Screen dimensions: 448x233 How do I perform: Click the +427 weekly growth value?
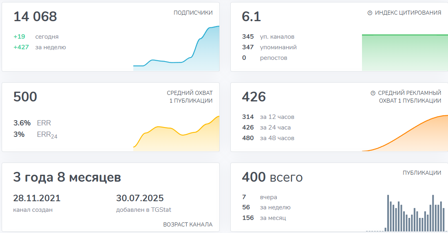pyautogui.click(x=21, y=47)
